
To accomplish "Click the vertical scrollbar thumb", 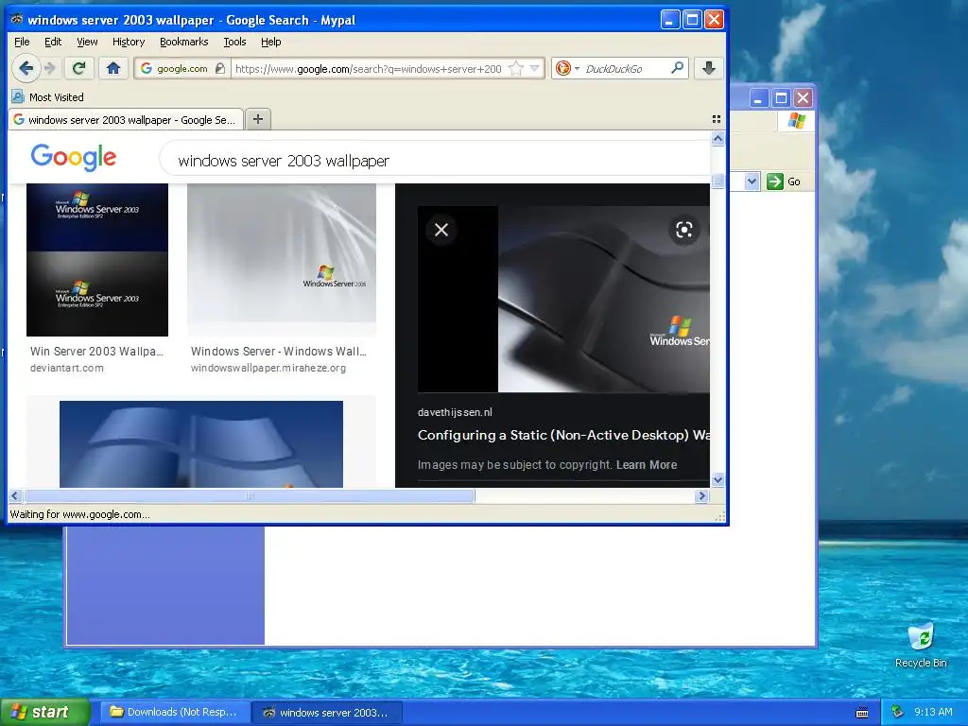I will pyautogui.click(x=717, y=181).
